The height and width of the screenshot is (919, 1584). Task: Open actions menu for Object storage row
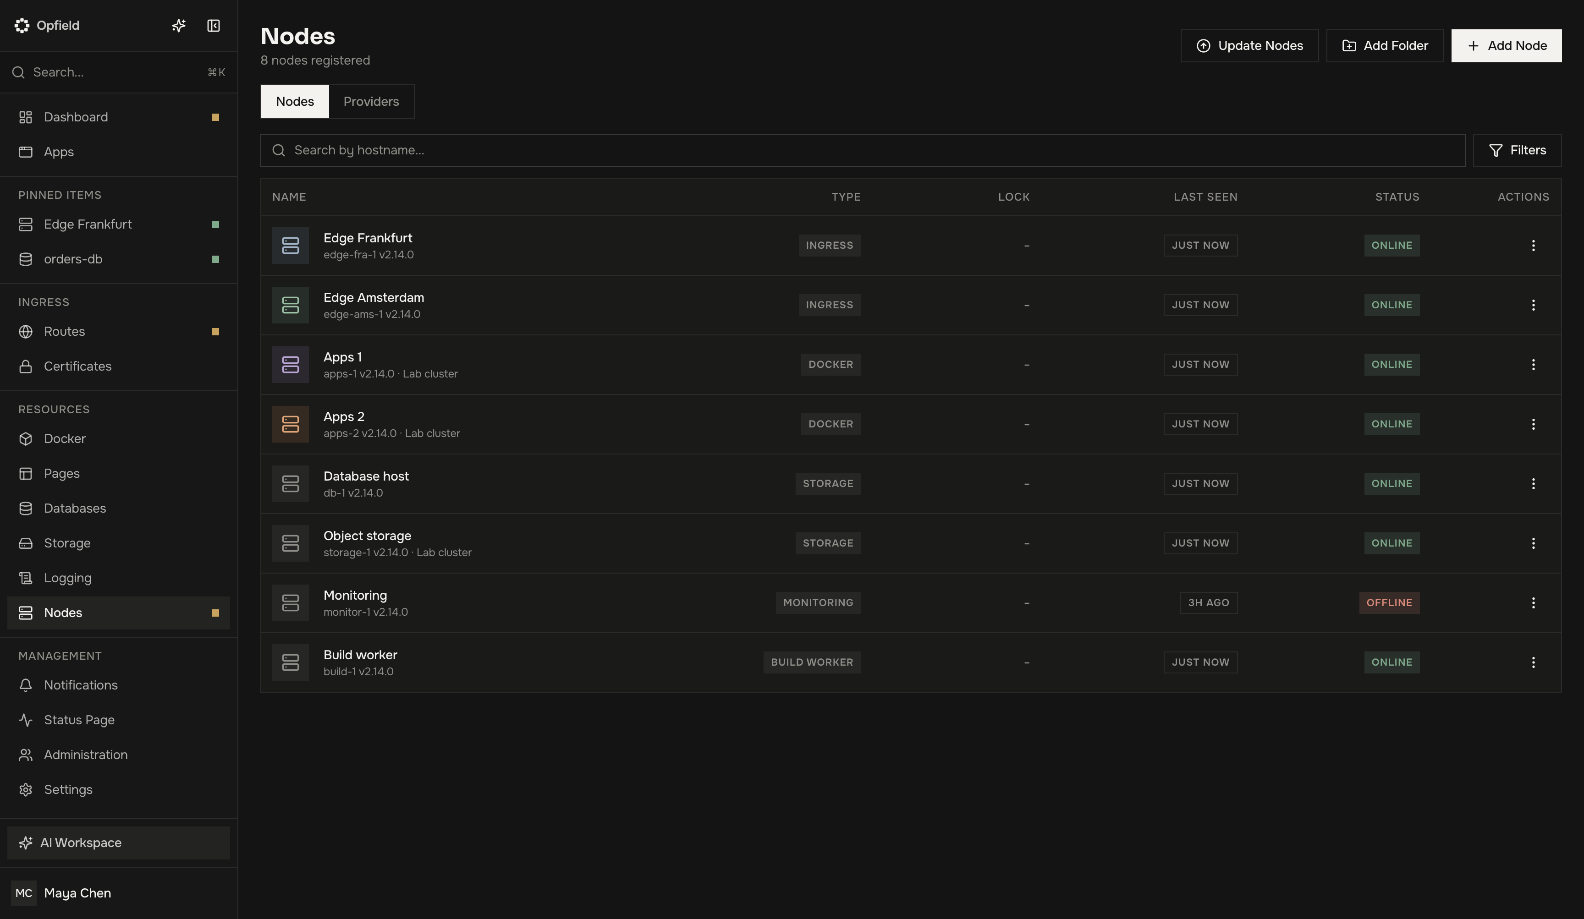(1533, 543)
